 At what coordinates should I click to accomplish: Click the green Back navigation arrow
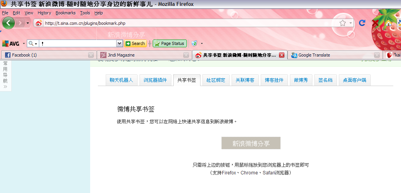(x=9, y=23)
